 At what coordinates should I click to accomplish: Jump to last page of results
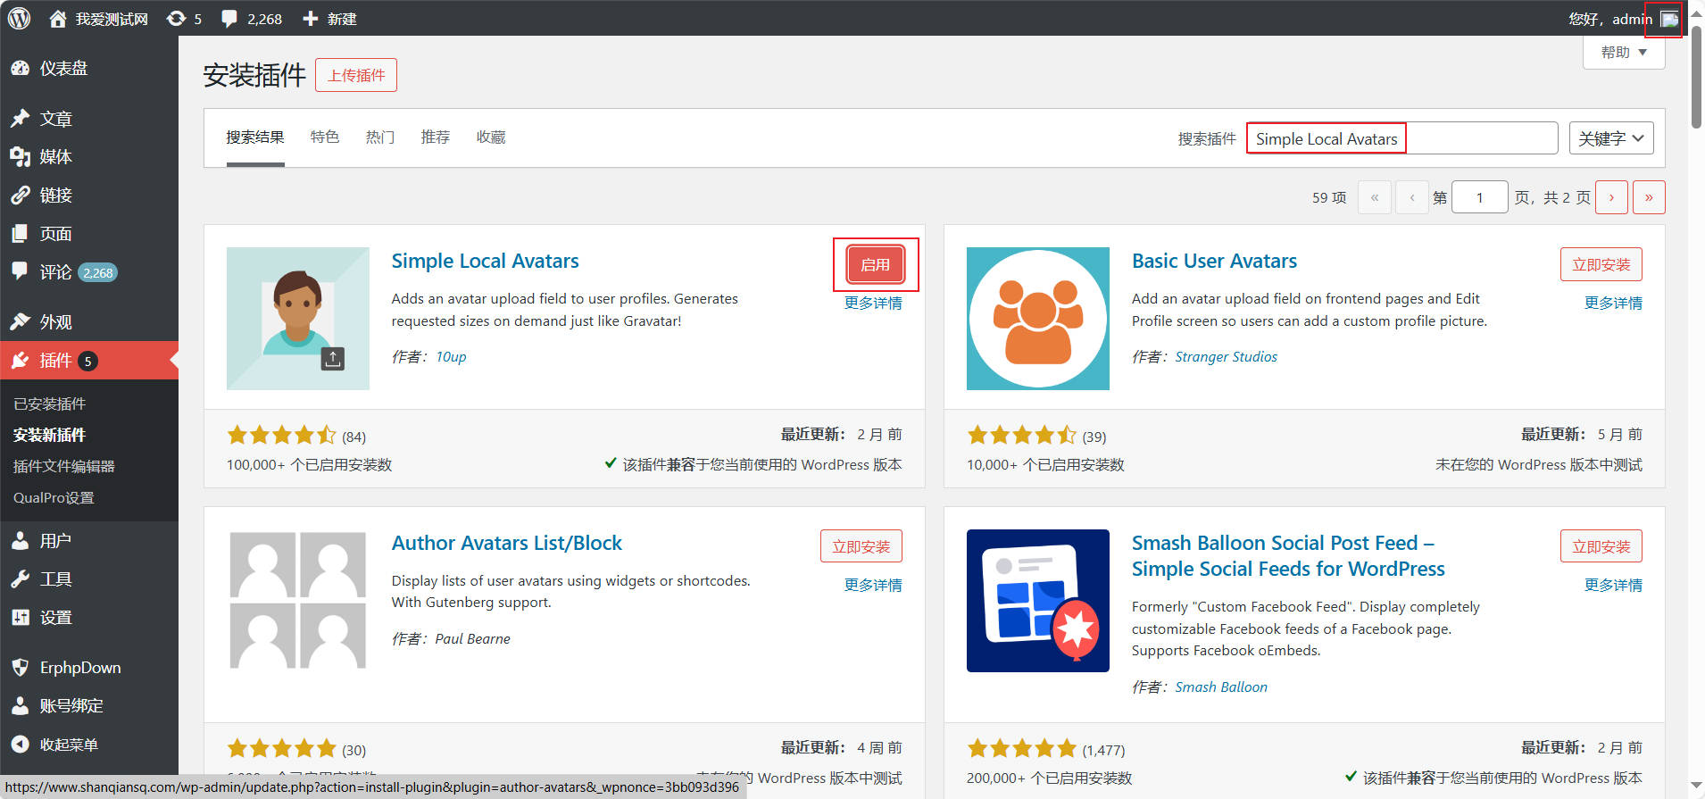pyautogui.click(x=1649, y=197)
